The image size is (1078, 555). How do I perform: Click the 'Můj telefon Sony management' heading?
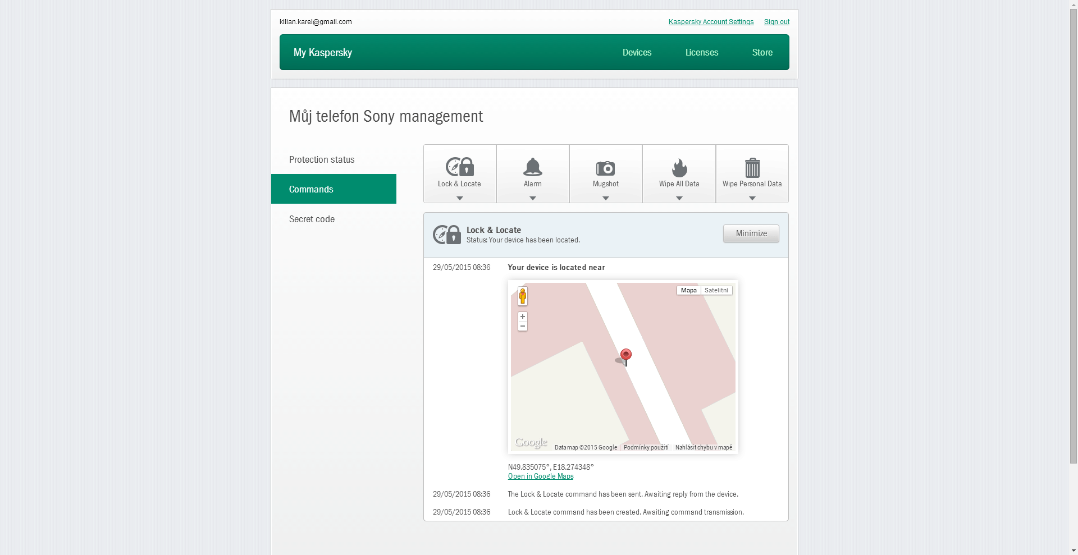tap(386, 117)
